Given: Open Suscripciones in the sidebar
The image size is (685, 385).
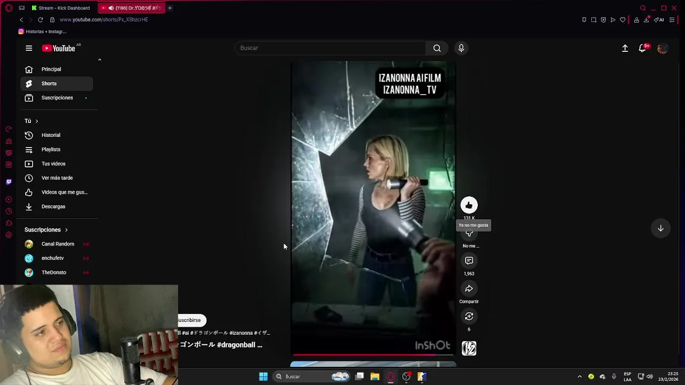Looking at the screenshot, I should point(57,98).
